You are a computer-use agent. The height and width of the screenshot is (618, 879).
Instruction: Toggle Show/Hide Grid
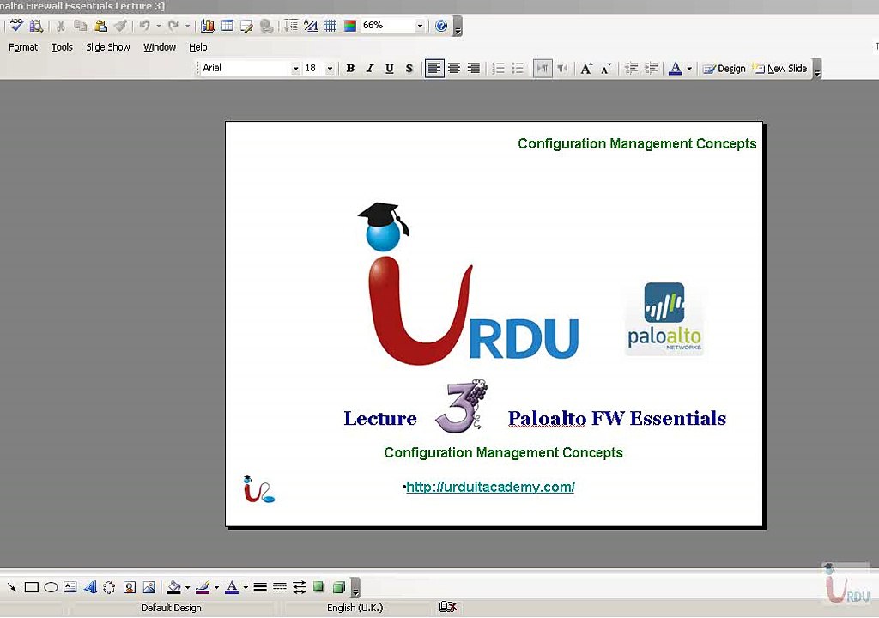coord(330,26)
